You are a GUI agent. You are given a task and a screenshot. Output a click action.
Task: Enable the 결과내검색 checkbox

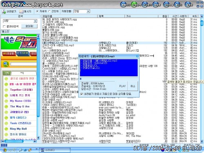pos(4,27)
